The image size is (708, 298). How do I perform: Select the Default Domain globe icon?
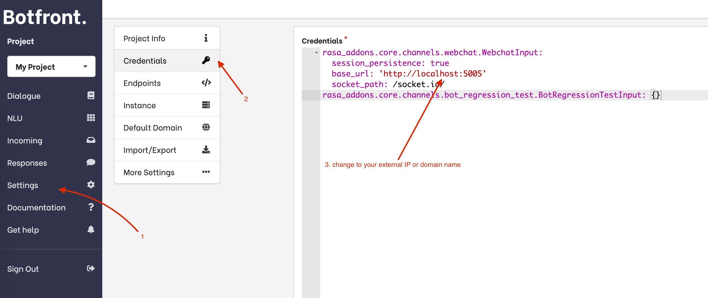(206, 128)
